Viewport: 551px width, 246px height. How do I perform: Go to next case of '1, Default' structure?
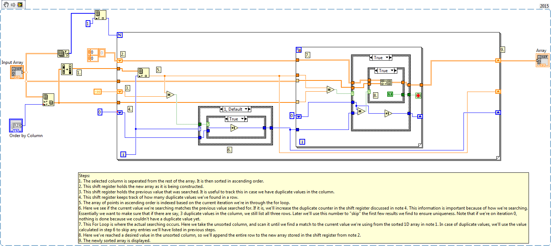point(250,109)
